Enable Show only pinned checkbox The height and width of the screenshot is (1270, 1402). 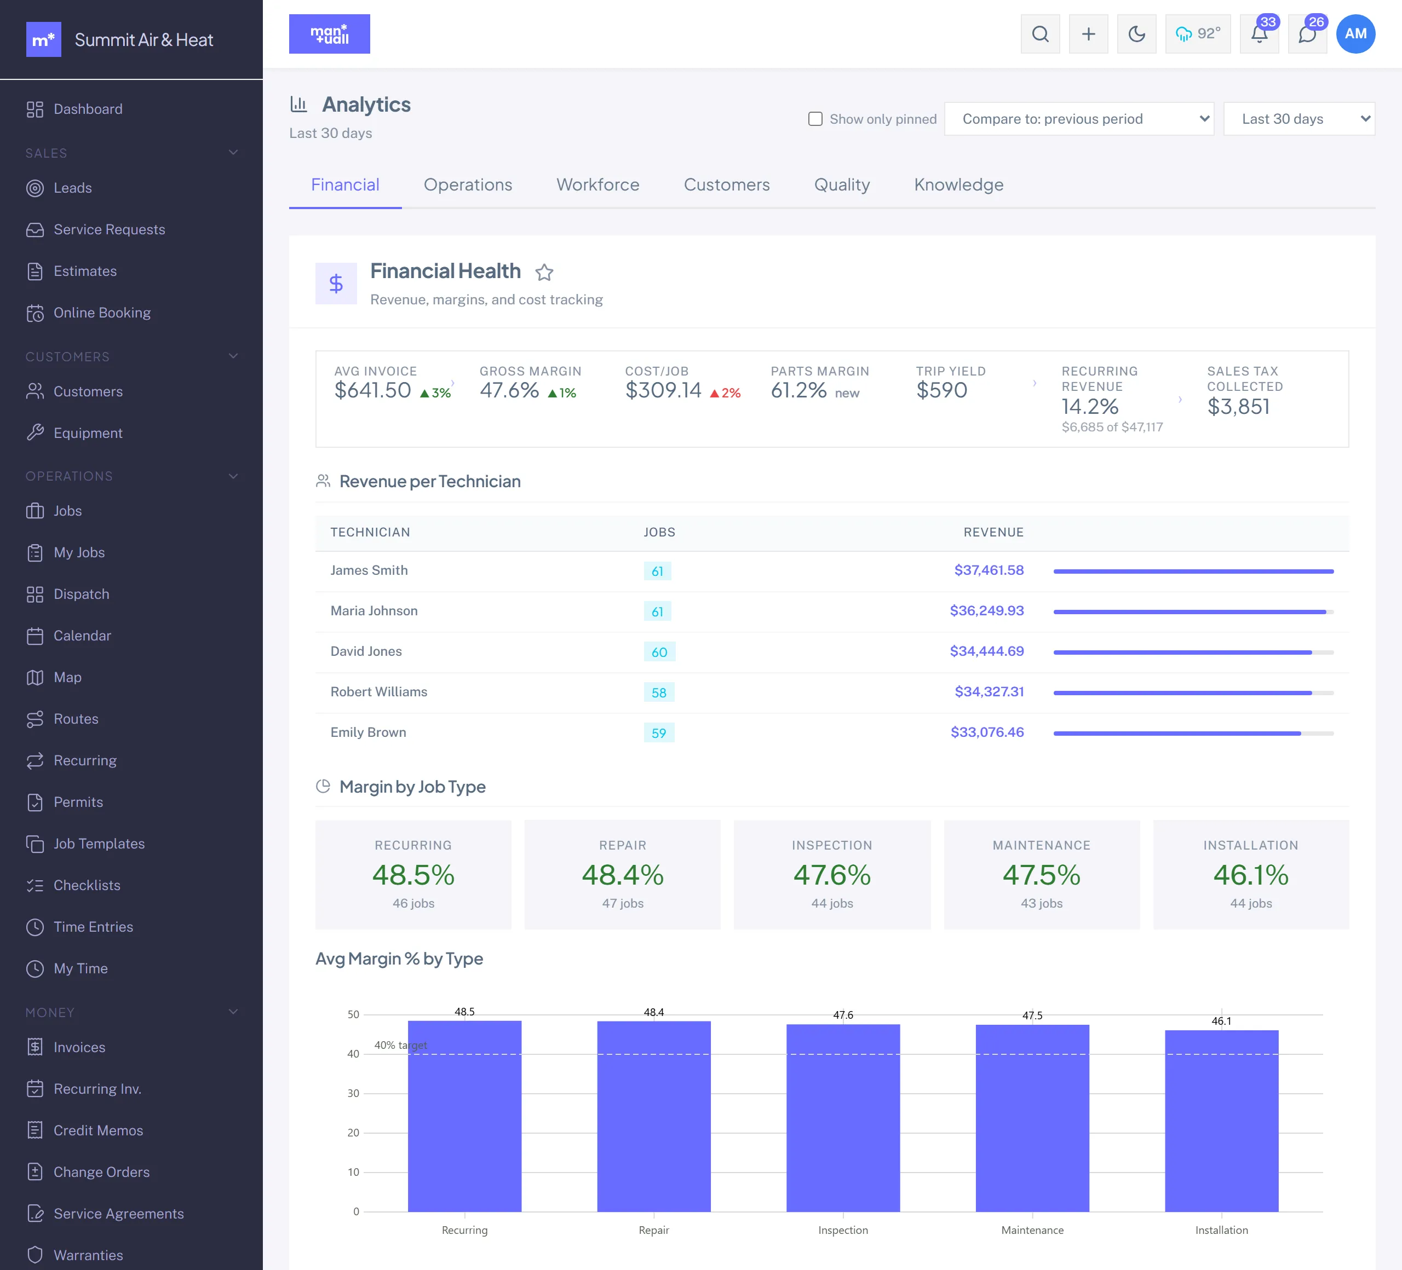point(815,119)
